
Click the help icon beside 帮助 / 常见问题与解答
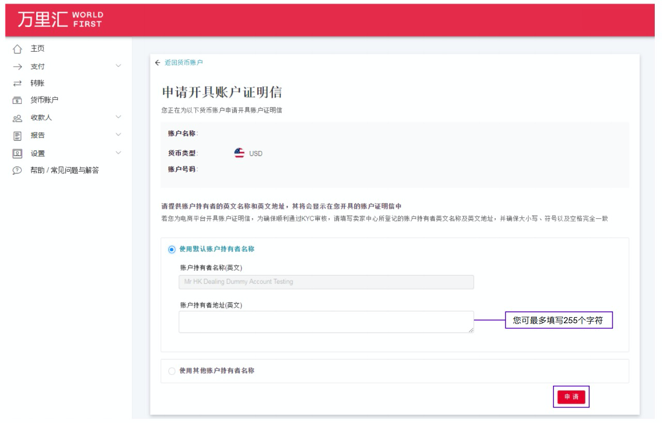[18, 170]
